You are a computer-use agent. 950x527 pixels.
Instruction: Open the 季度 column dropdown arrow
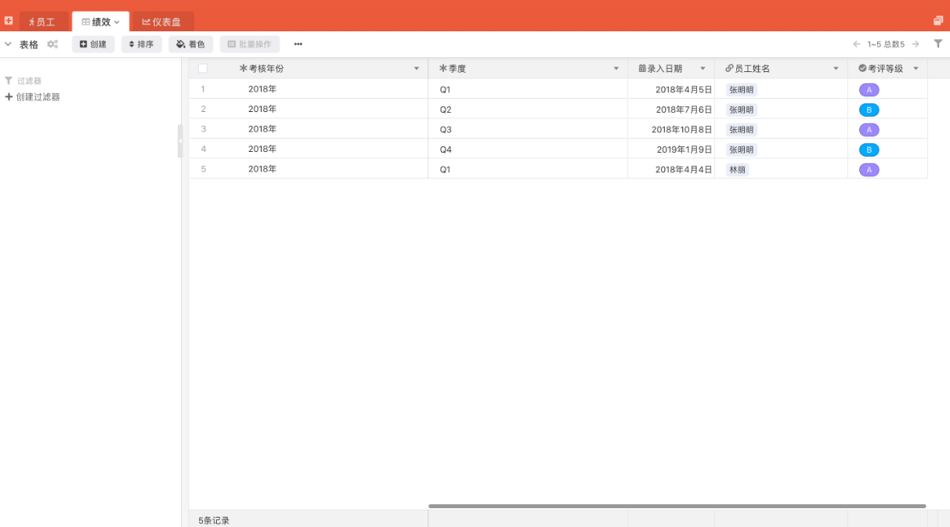[x=616, y=69]
